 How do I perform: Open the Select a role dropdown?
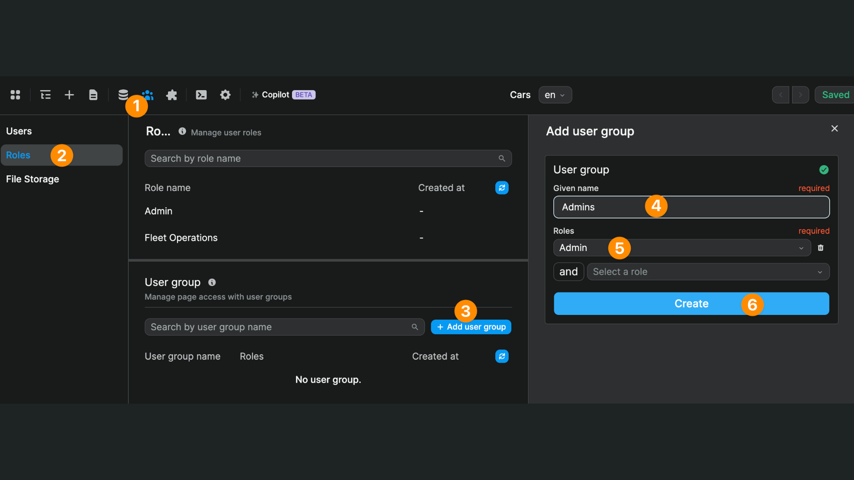point(708,272)
